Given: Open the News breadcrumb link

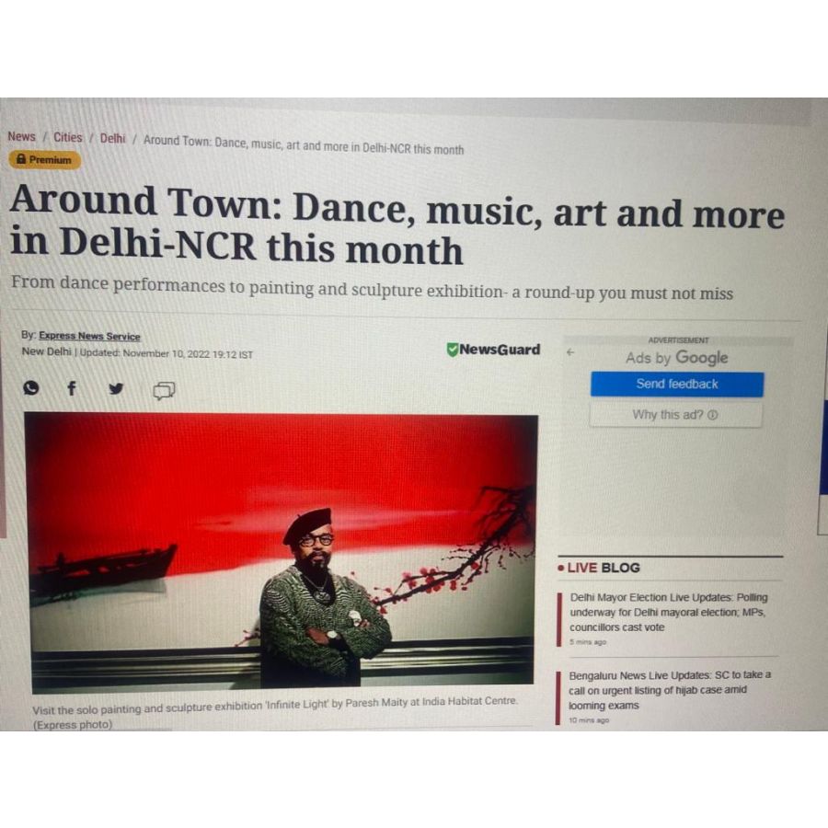Looking at the screenshot, I should point(22,136).
